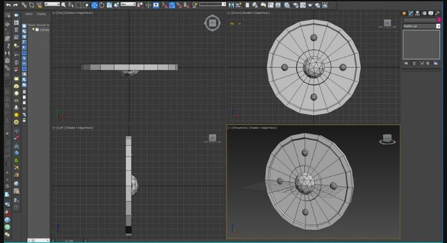Open the Modify tab in command panel
This screenshot has width=447, height=243.
click(411, 13)
